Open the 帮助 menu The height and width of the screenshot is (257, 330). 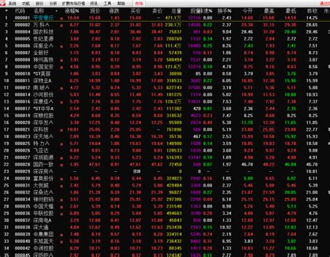[121, 3]
